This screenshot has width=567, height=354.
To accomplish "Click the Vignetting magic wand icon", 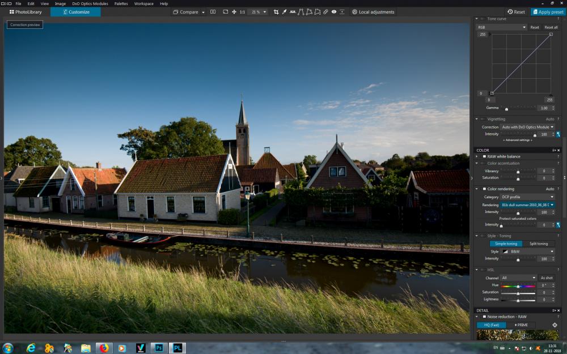I will pos(558,134).
